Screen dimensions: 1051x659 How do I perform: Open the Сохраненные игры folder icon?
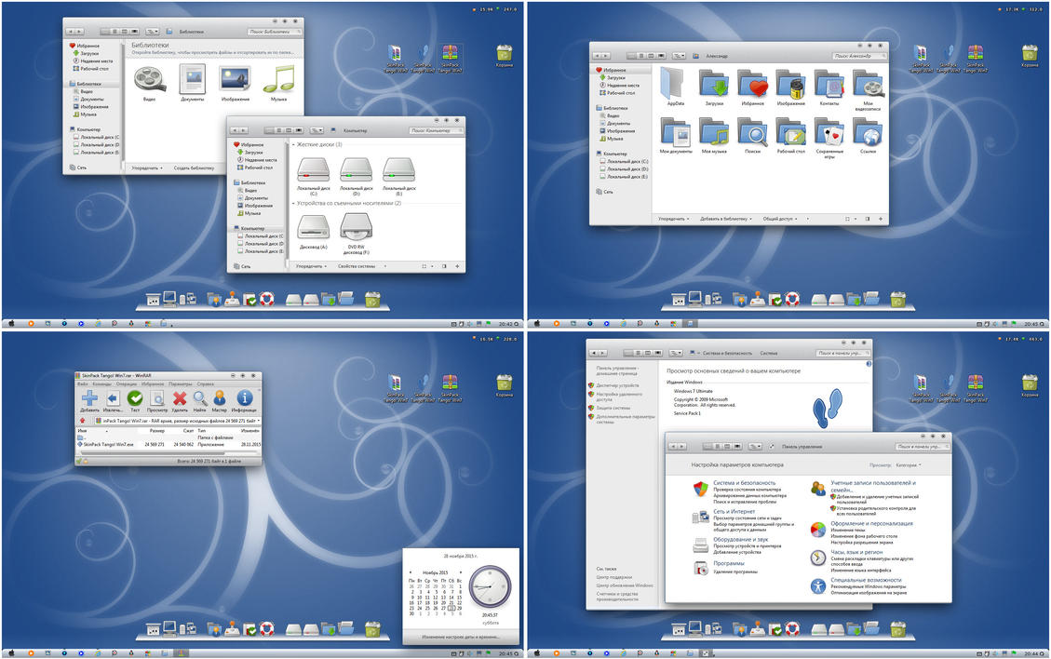point(829,132)
